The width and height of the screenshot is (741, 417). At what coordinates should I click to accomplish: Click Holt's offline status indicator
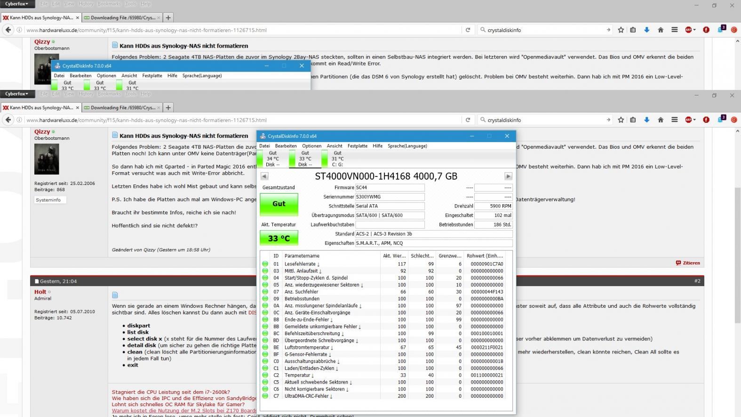(x=49, y=292)
